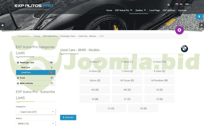
Task: Click the flag side tab icon
Action: (202, 25)
